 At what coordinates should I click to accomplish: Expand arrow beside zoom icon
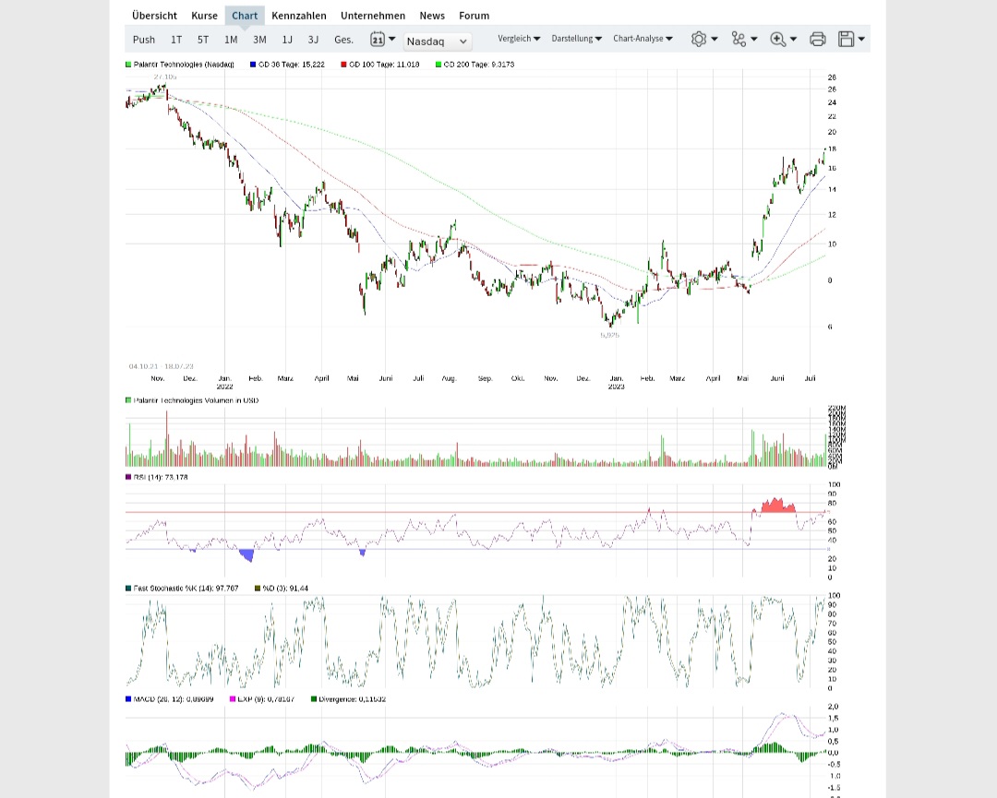[x=793, y=40]
